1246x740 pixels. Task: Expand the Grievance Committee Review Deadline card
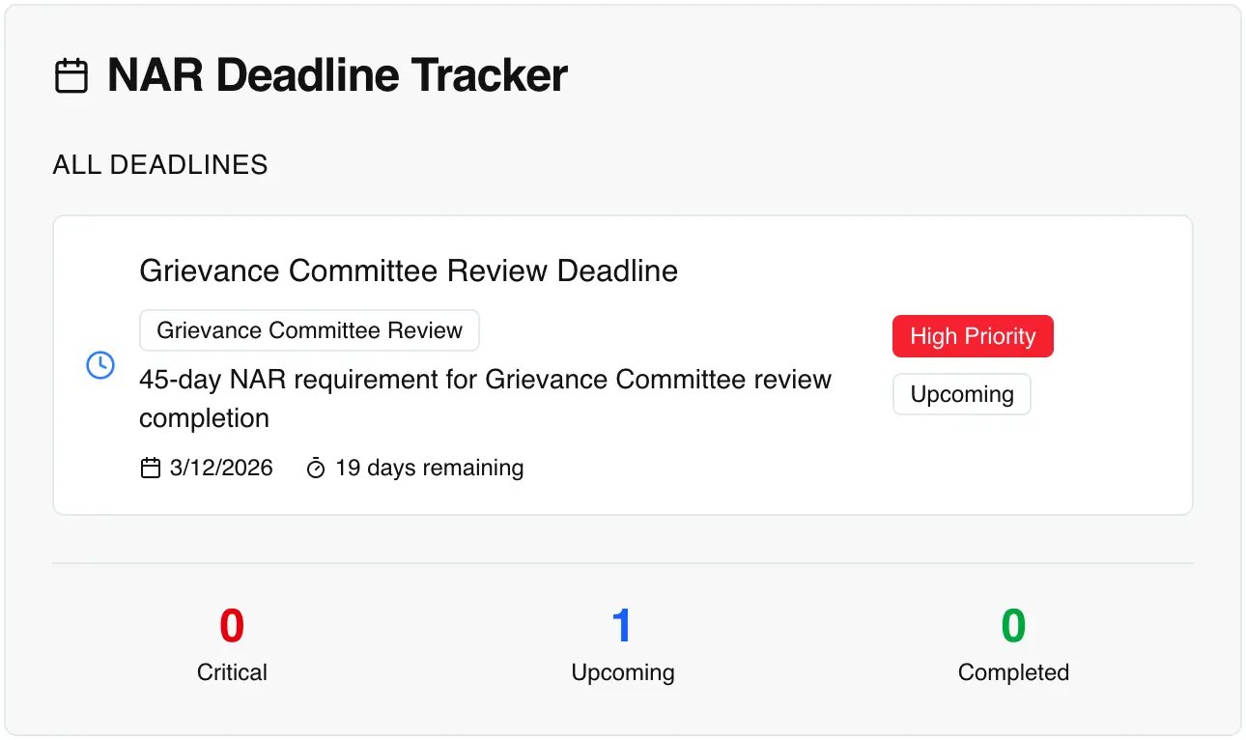[x=623, y=364]
